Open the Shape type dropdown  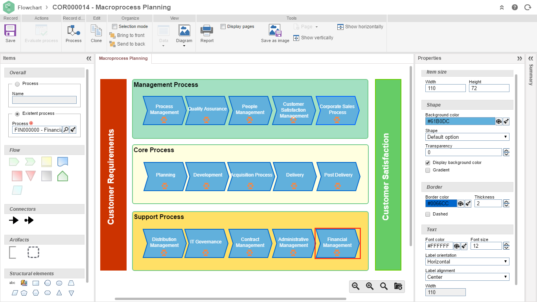(x=467, y=137)
